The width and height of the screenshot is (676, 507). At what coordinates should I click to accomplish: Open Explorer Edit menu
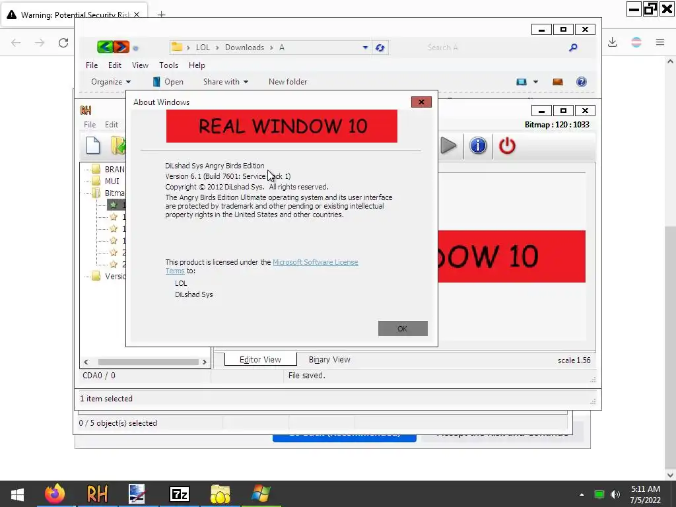point(115,65)
